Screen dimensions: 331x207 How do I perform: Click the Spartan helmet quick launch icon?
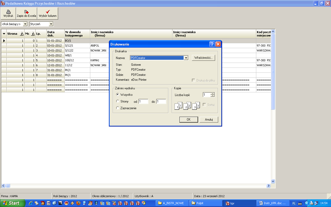pyautogui.click(x=43, y=203)
